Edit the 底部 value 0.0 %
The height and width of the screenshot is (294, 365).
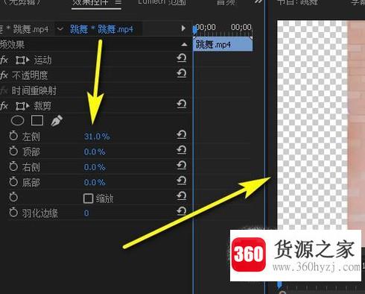(x=95, y=182)
